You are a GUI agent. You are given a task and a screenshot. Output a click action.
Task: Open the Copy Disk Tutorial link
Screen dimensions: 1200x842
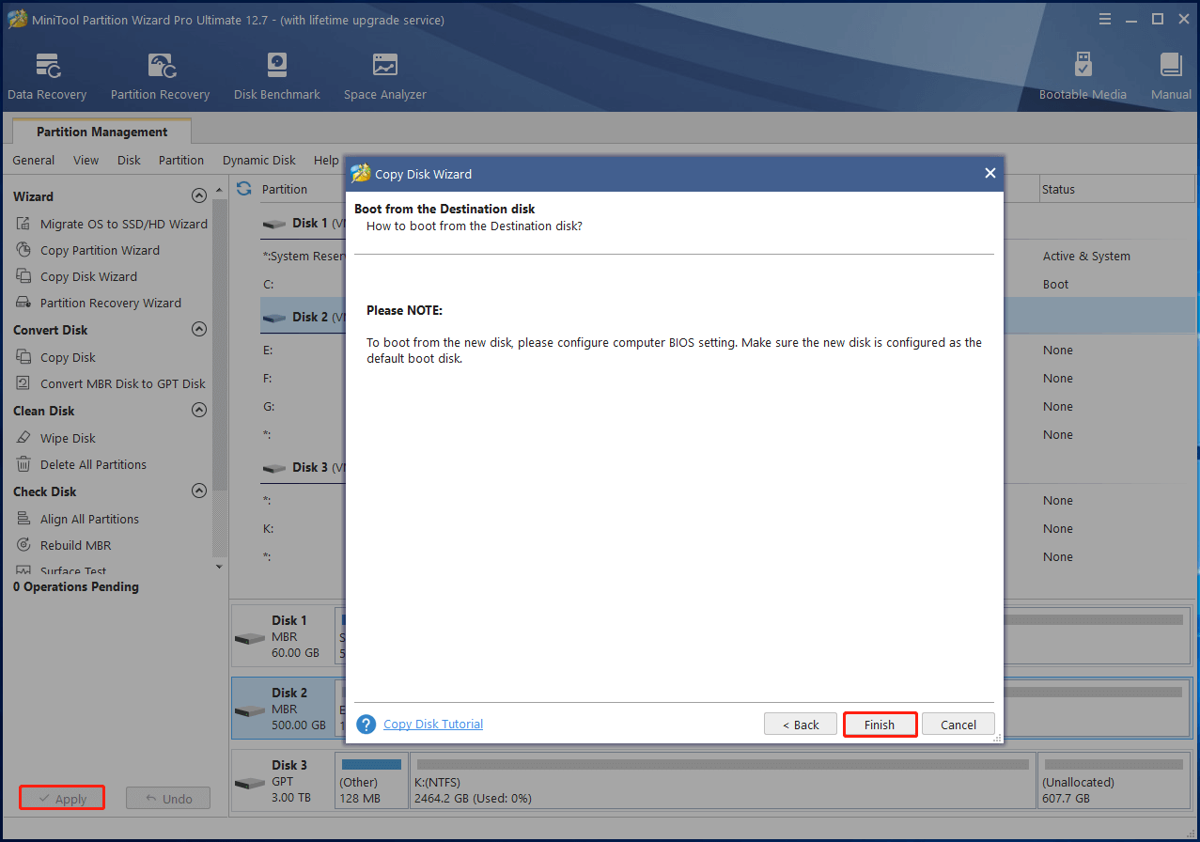(x=433, y=724)
